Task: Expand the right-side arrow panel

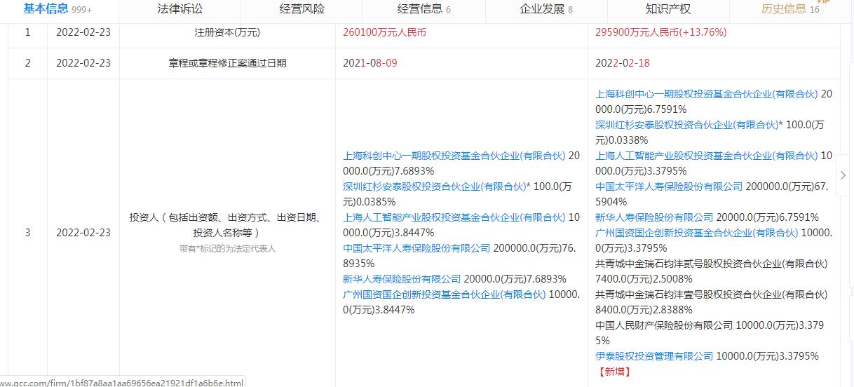Action: pyautogui.click(x=843, y=175)
